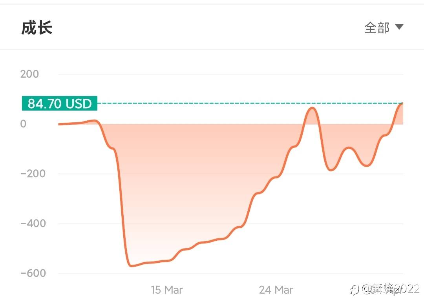Click the 成长 section heading
Viewport: 424px width, 307px height.
coord(37,28)
